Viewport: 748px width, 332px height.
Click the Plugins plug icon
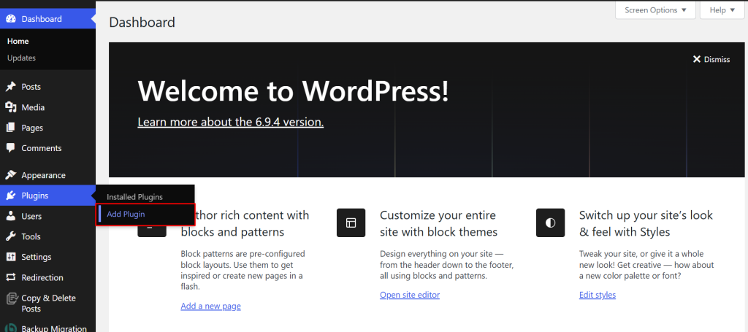(x=10, y=196)
